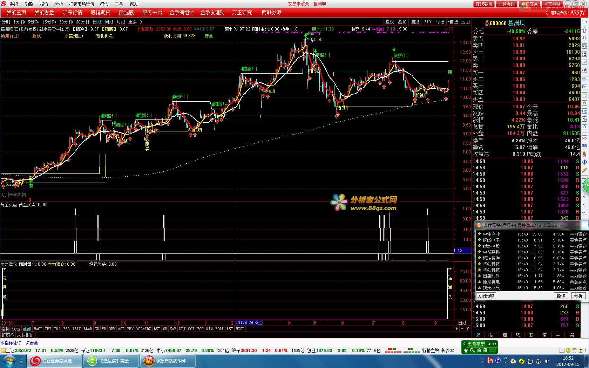Click the F10 icon in right sidebar
Image resolution: width=589 pixels, height=368 pixels.
pyautogui.click(x=584, y=86)
